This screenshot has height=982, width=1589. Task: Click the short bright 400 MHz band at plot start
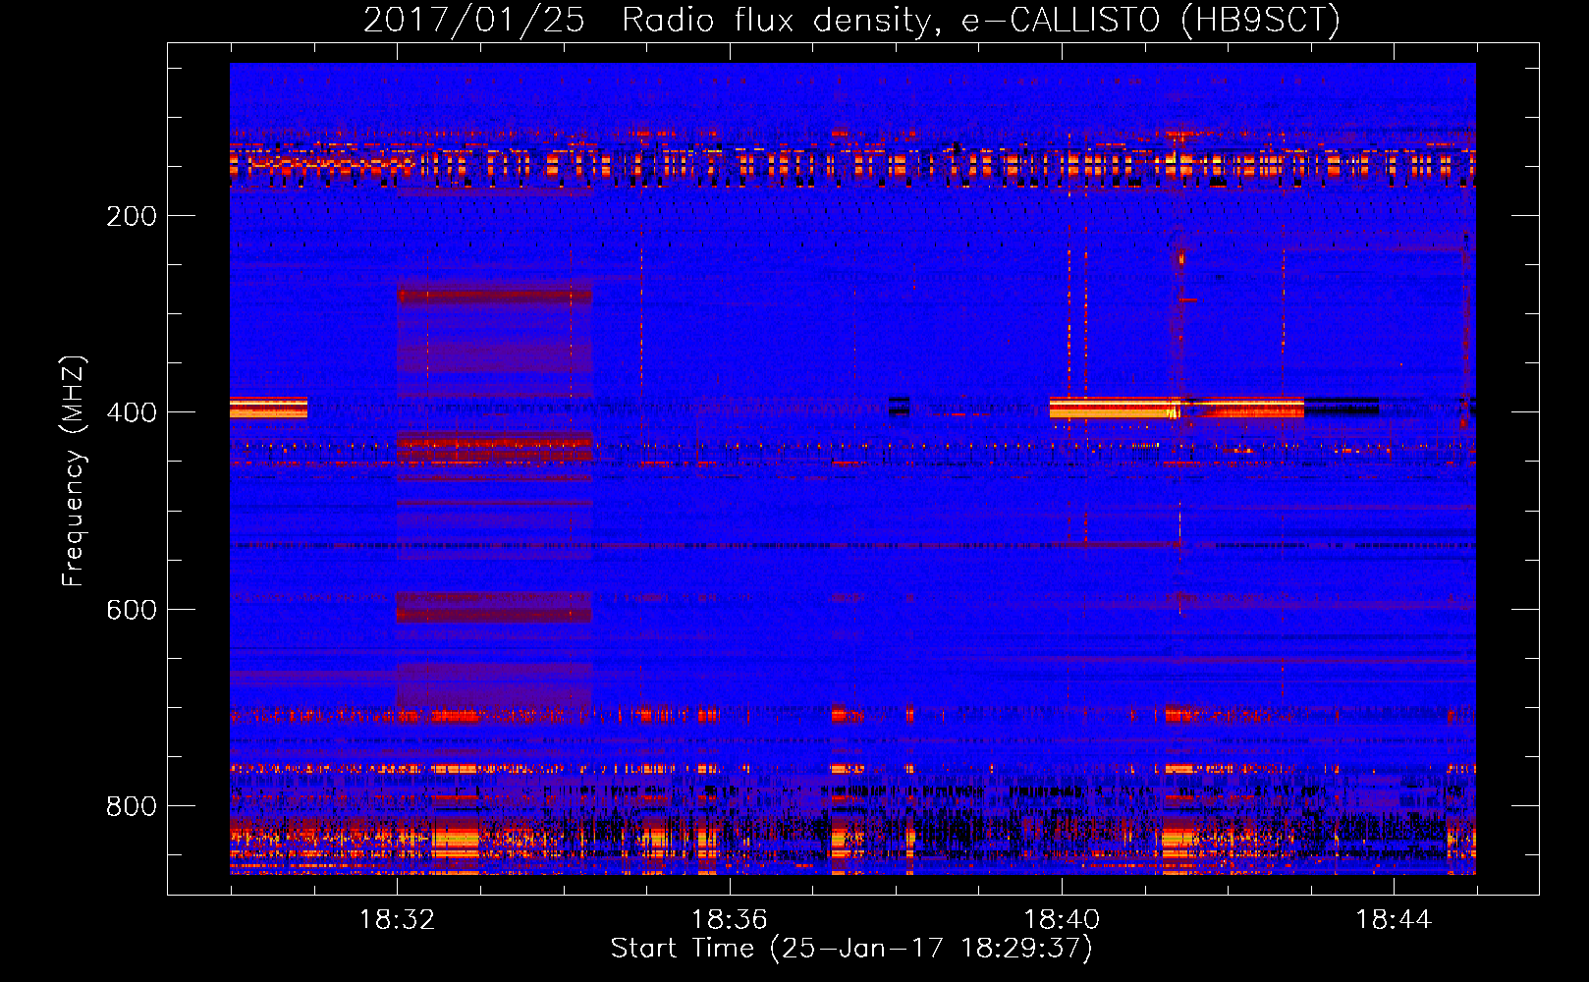(268, 408)
